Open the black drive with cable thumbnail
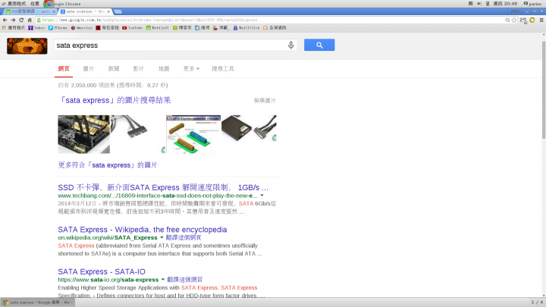This screenshot has width=546, height=307. pyautogui.click(x=249, y=134)
